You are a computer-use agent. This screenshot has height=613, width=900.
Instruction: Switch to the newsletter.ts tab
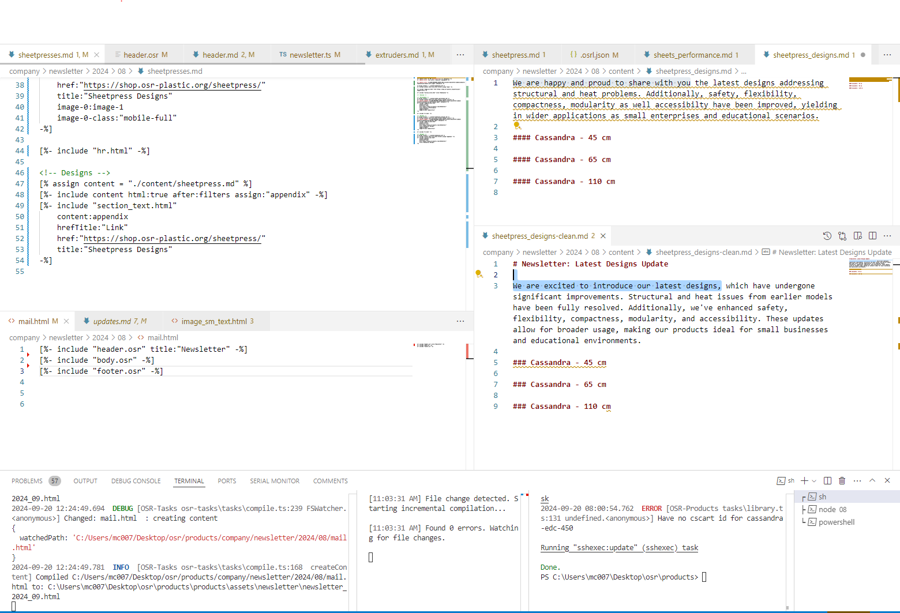coord(310,55)
